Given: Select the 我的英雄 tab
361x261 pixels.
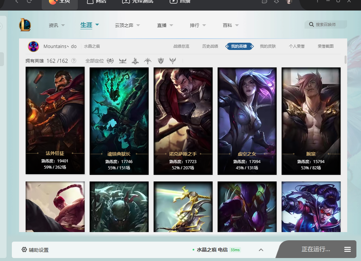Looking at the screenshot, I should (x=239, y=46).
